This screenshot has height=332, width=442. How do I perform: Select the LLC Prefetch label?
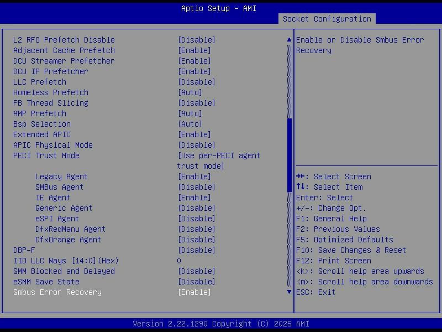point(40,82)
